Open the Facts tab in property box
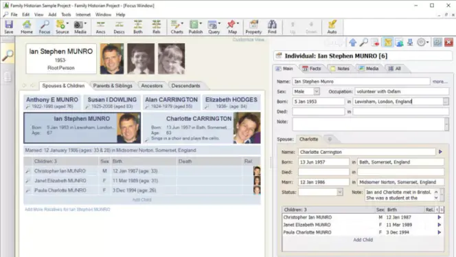Viewport: 456px width, 257px height. (312, 69)
